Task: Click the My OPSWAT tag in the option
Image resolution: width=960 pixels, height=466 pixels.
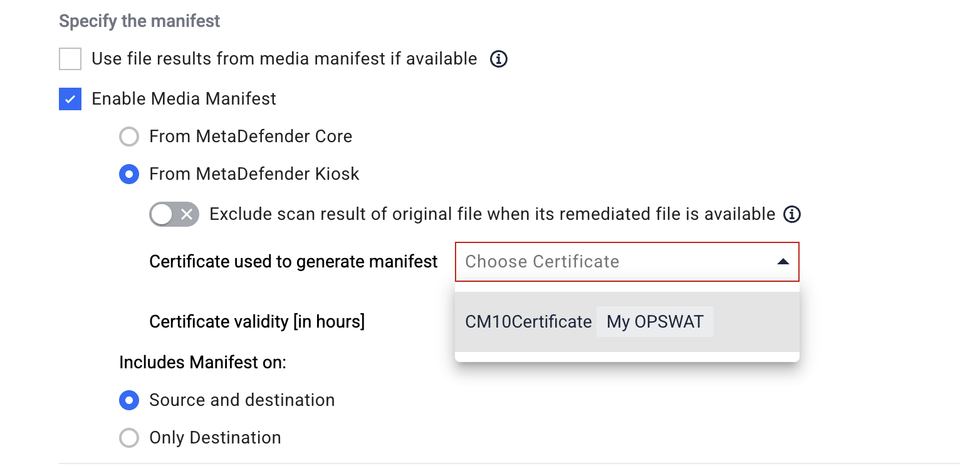Action: 655,322
